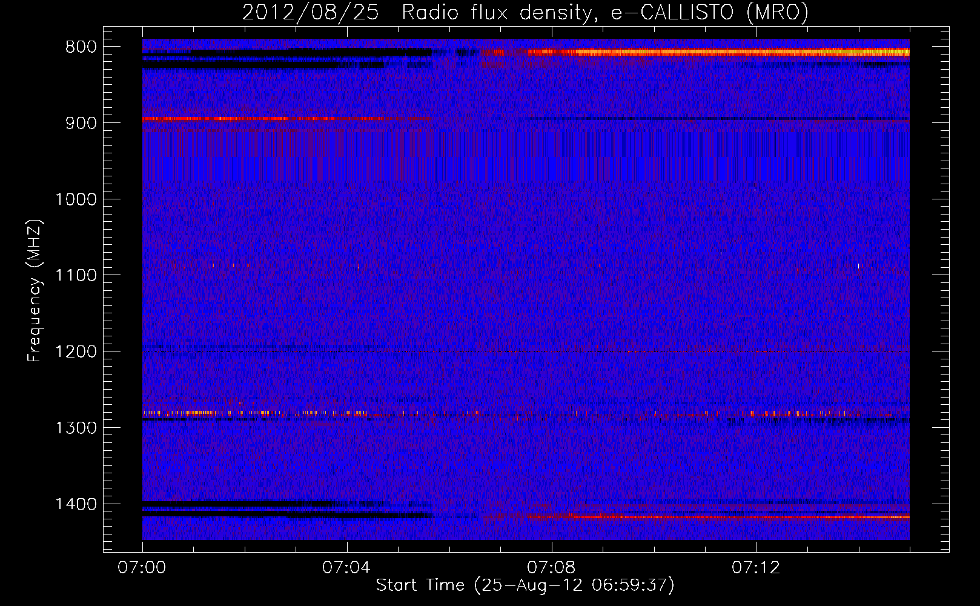Viewport: 980px width, 606px height.
Task: Click the '1000' frequency tick label
Action: 76,199
